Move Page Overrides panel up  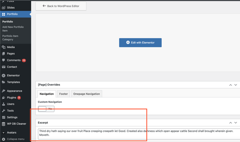[x=231, y=85]
